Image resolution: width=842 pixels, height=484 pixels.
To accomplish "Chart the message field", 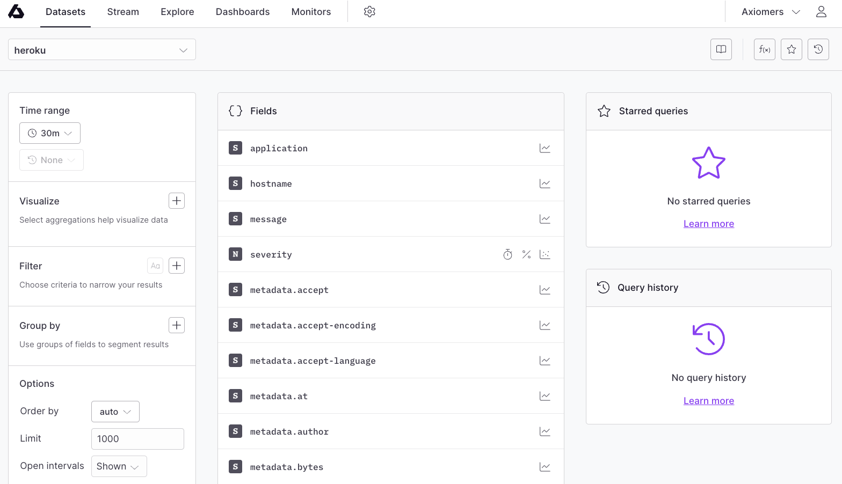I will point(545,219).
